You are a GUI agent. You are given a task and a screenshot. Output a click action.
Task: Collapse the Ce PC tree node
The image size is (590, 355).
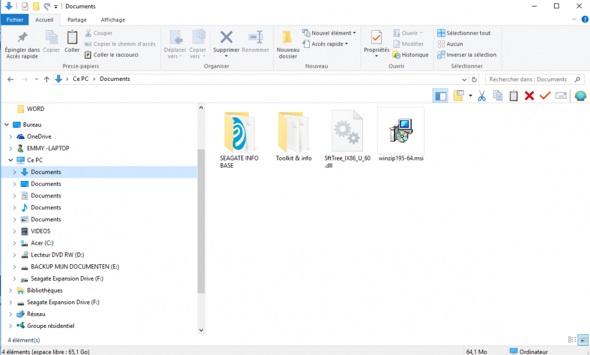pos(11,160)
